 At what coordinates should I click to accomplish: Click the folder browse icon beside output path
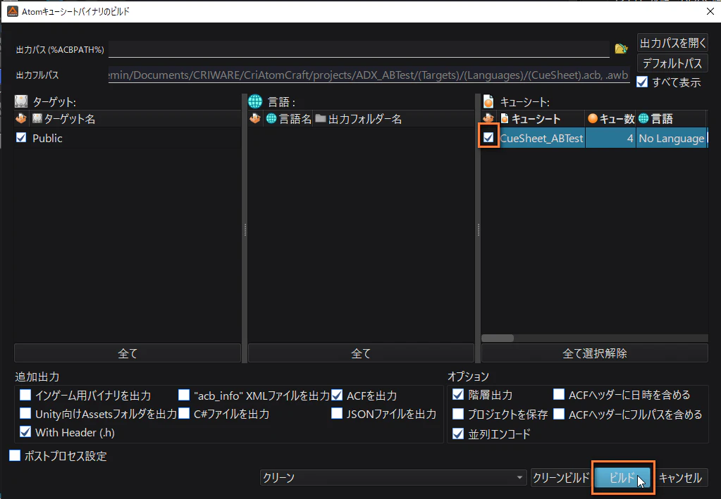pyautogui.click(x=621, y=48)
